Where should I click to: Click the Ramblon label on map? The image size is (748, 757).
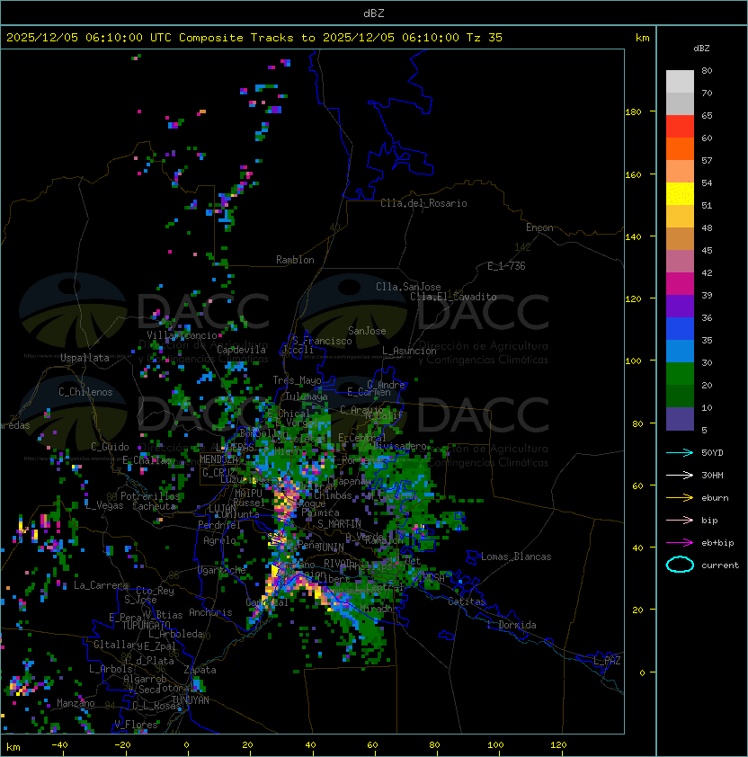295,260
